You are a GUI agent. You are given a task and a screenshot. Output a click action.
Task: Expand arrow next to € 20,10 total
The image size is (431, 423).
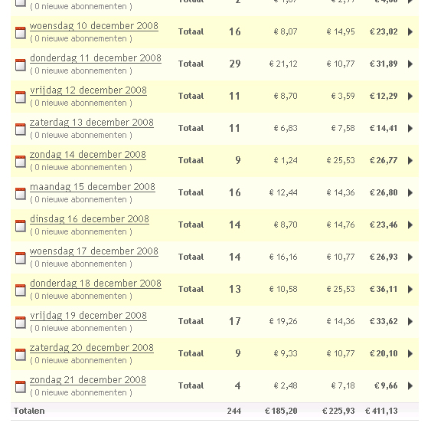[x=410, y=353]
